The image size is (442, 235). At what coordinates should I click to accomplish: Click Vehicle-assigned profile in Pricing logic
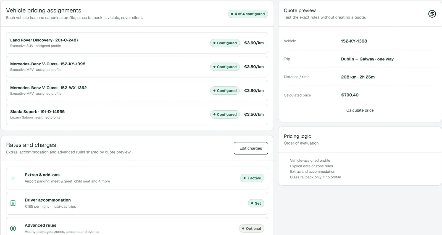point(310,161)
